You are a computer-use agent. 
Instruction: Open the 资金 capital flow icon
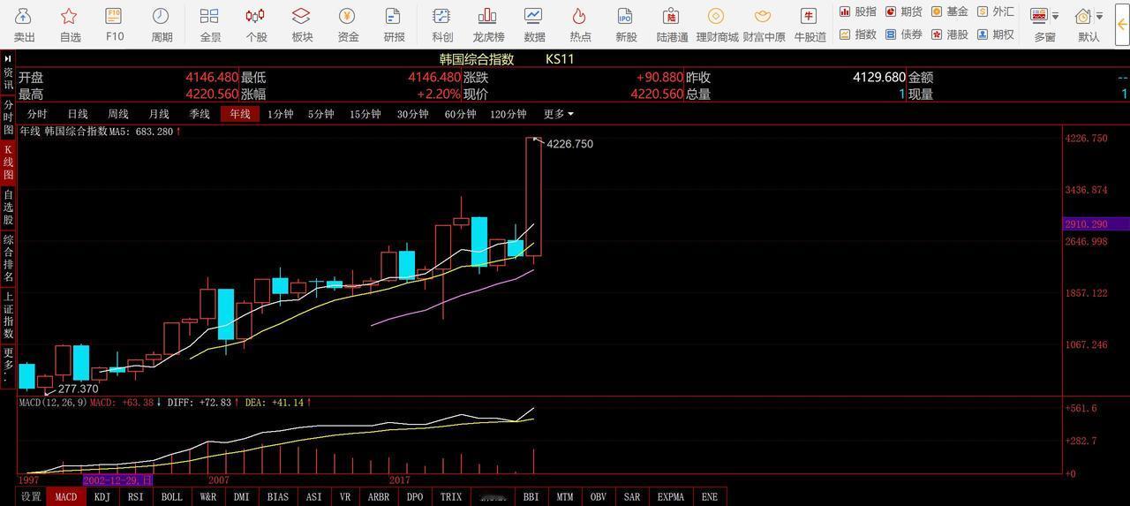coord(347,24)
